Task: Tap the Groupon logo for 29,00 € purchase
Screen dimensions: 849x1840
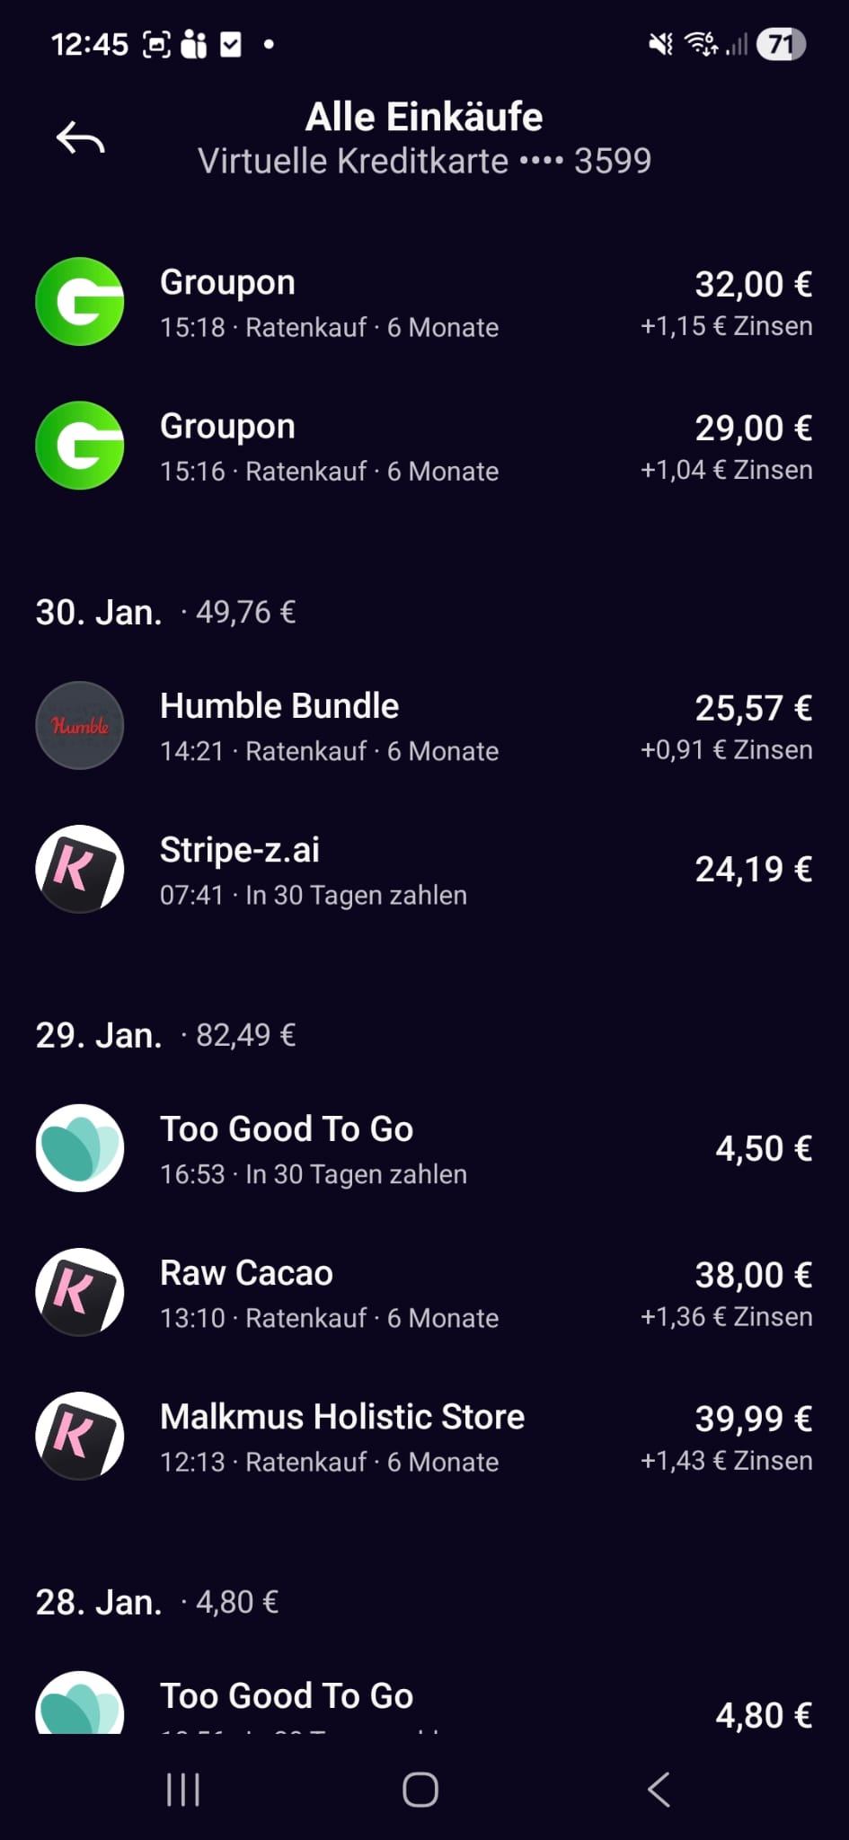Action: [x=80, y=446]
